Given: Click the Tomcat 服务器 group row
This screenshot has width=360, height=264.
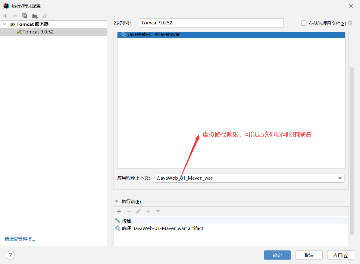Looking at the screenshot, I should coord(54,24).
